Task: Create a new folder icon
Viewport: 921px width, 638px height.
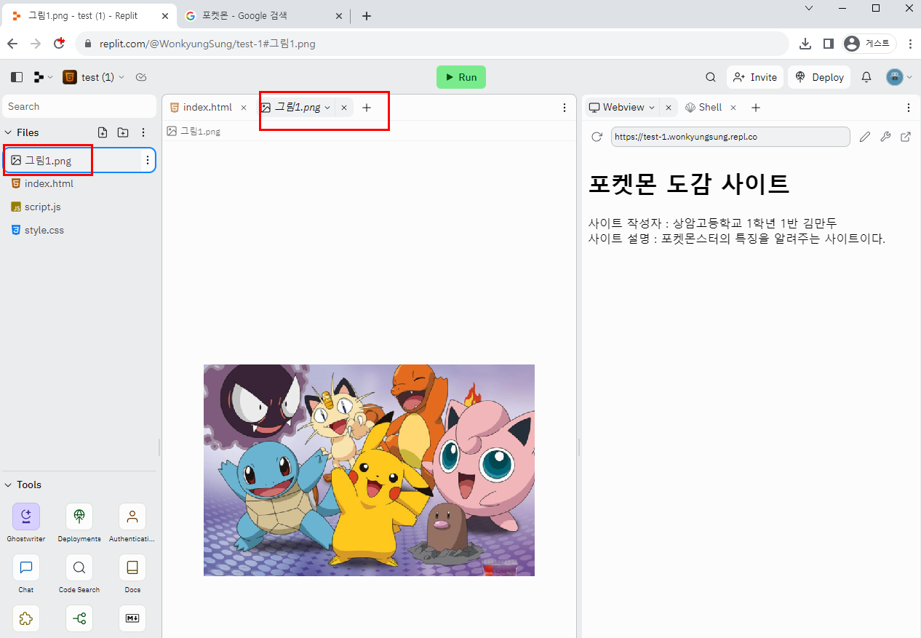Action: pos(123,132)
